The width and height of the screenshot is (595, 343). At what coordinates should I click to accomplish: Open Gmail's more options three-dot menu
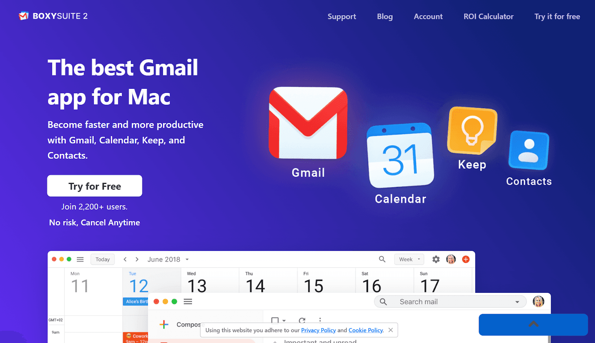pyautogui.click(x=320, y=320)
